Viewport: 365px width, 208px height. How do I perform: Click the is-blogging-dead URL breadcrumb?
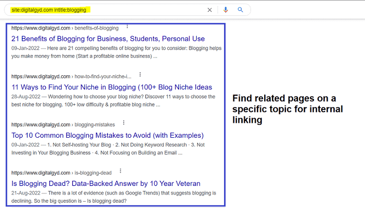click(62, 173)
